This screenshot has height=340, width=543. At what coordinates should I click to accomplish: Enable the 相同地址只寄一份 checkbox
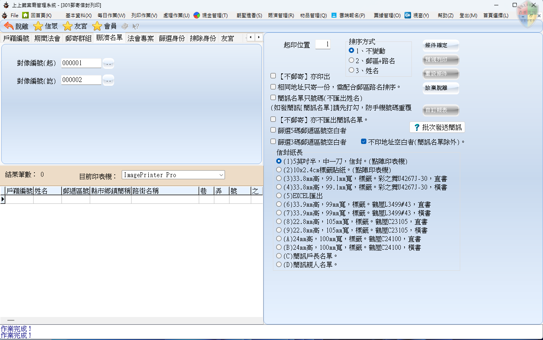[273, 87]
